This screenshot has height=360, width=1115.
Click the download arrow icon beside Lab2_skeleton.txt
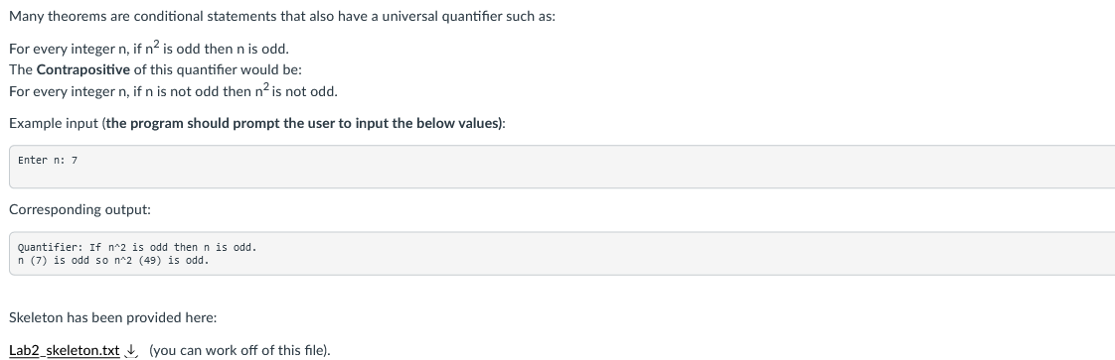pos(131,350)
